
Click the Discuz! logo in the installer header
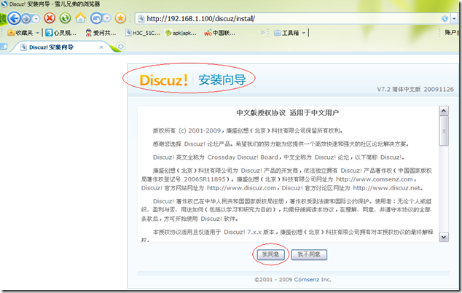tap(163, 80)
